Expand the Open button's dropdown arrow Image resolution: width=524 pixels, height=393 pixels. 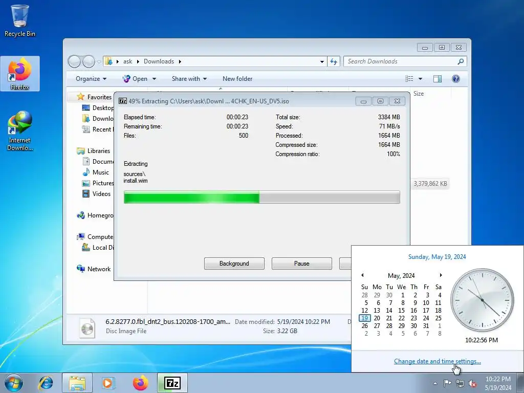[x=154, y=79]
